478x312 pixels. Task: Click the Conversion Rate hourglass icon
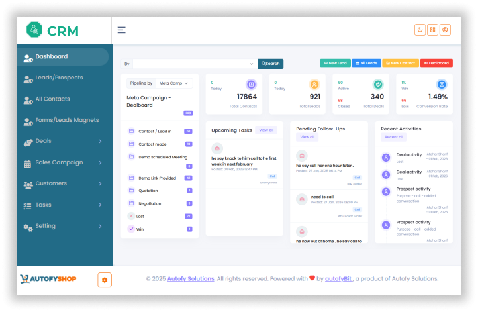click(x=442, y=85)
